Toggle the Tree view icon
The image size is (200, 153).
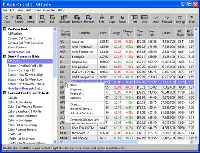[x=134, y=17]
